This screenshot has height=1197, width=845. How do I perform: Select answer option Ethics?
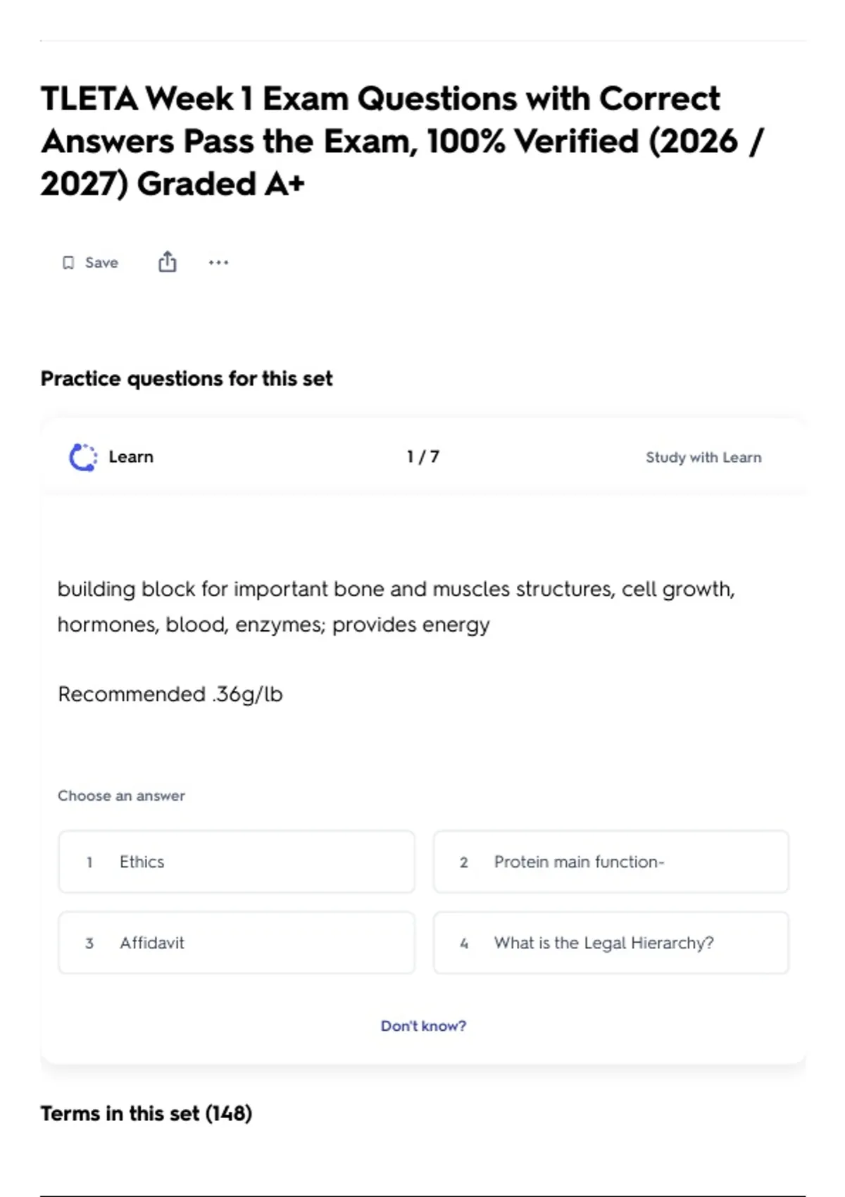(x=237, y=862)
